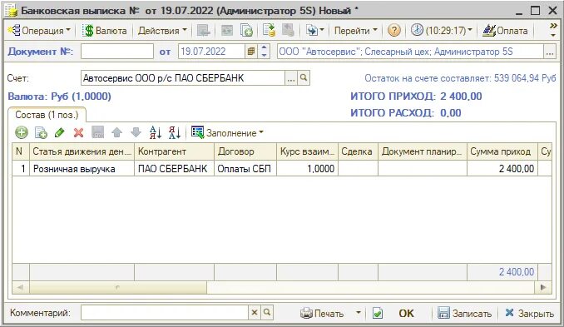Expand the toolbar overflow chevron
This screenshot has width=564, height=327.
click(553, 30)
